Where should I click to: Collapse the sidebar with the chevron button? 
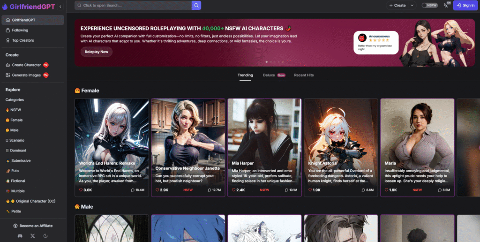coord(60,7)
